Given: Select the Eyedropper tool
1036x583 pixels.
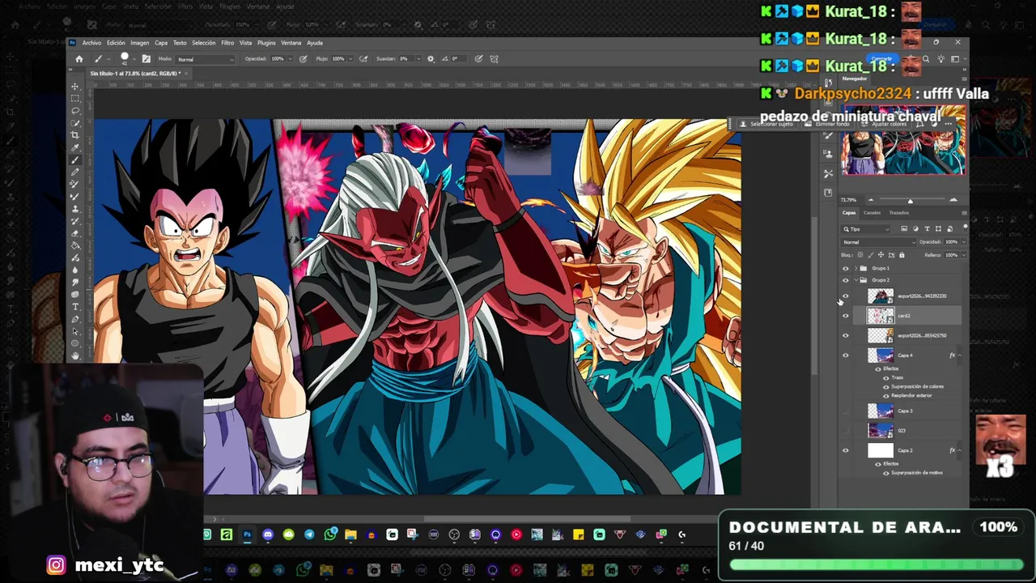Looking at the screenshot, I should (x=75, y=147).
